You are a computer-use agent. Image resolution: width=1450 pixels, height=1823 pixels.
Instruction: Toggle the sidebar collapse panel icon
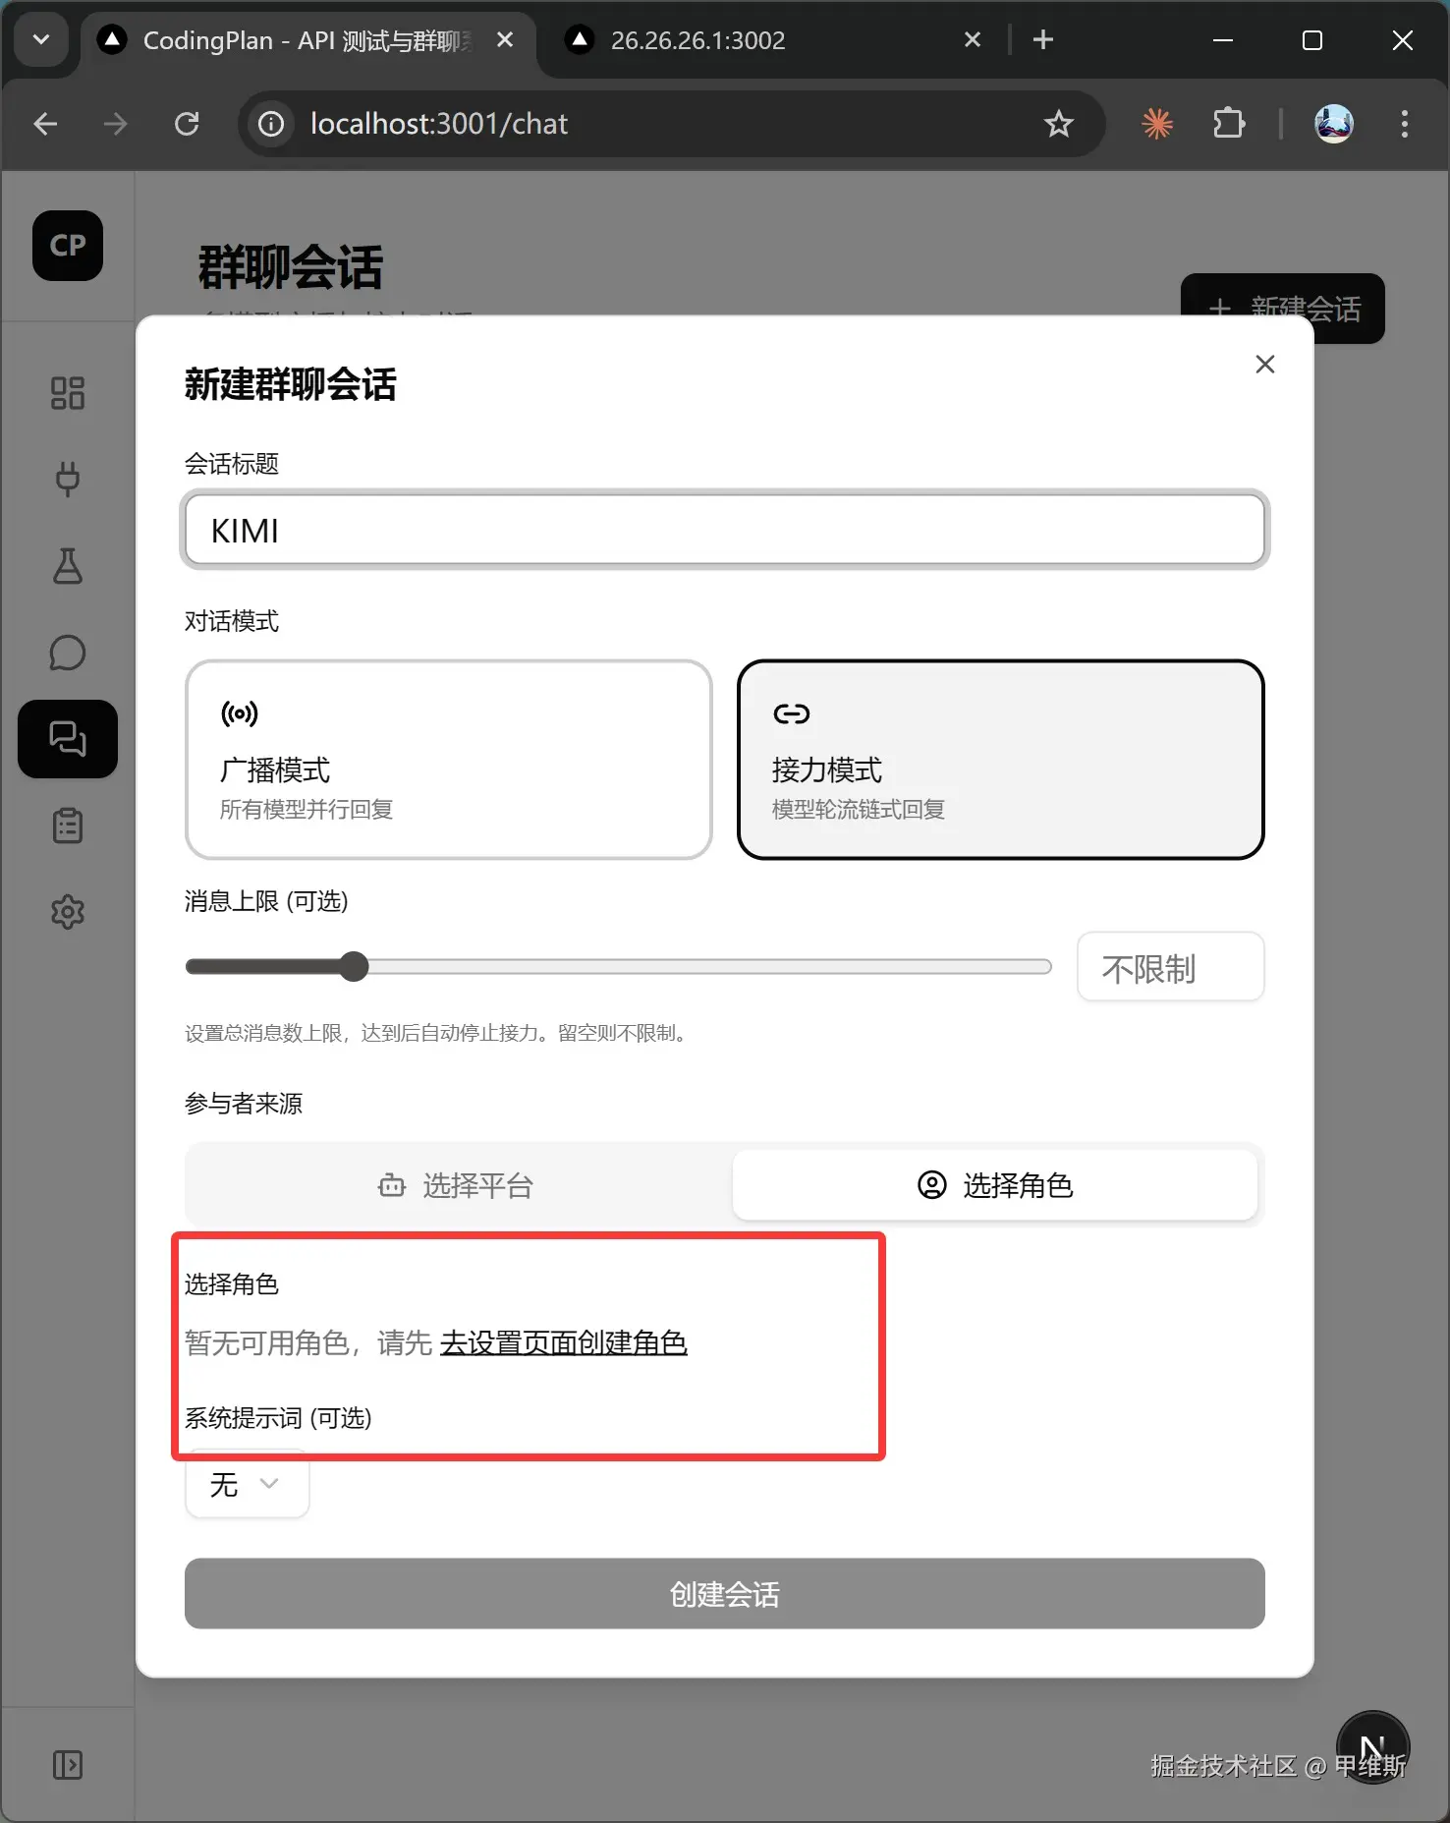[67, 1765]
